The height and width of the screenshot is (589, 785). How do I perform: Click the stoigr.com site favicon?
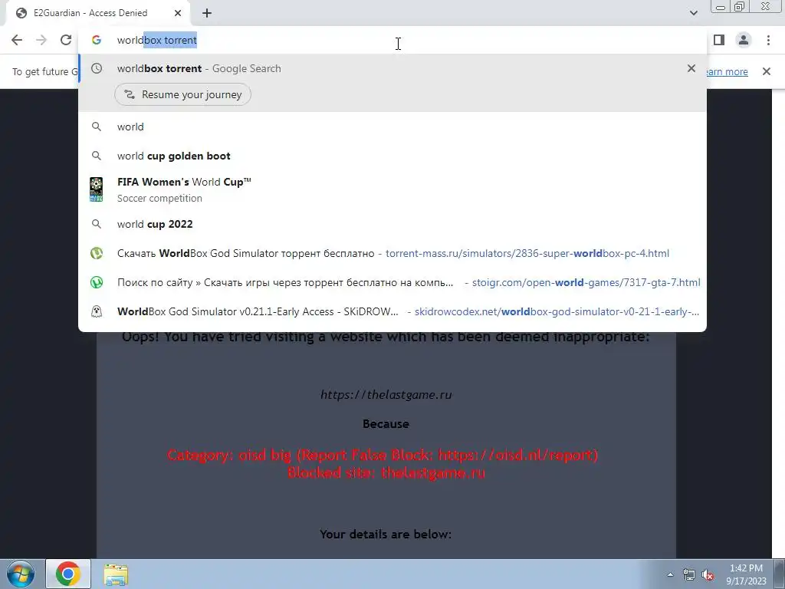pyautogui.click(x=97, y=282)
